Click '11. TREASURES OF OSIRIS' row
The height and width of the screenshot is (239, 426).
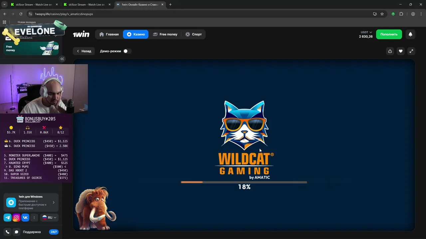pos(36,178)
